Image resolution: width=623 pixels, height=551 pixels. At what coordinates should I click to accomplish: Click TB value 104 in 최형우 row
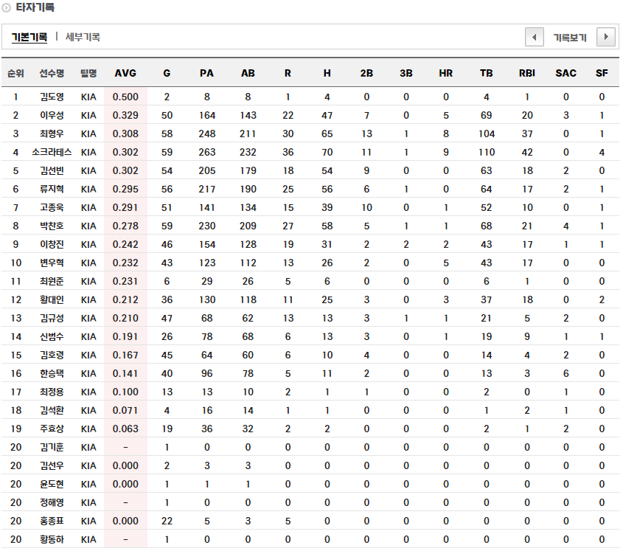tap(487, 134)
